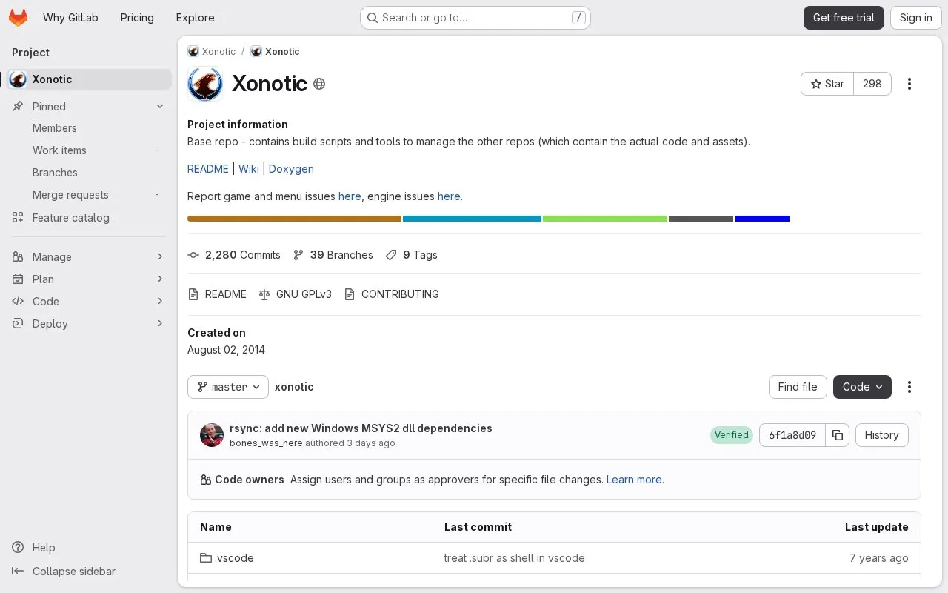Open the Code clone dropdown button
The width and height of the screenshot is (948, 593).
pos(862,387)
